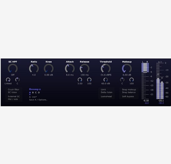171x164 pixels.
Task: Click the Attack knob at 8.0 ms
Action: coord(70,68)
